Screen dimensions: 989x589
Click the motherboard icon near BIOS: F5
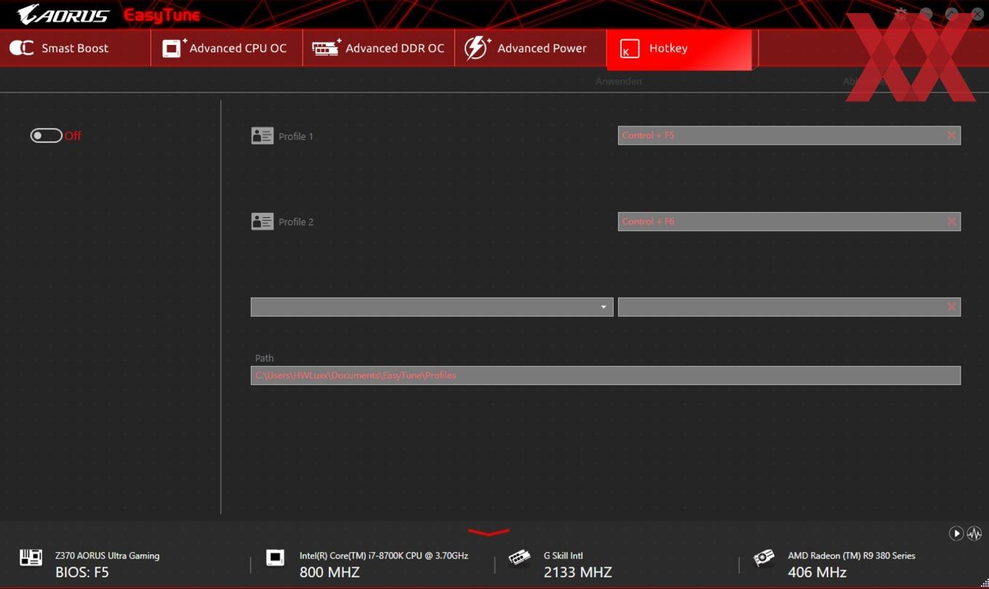point(31,558)
